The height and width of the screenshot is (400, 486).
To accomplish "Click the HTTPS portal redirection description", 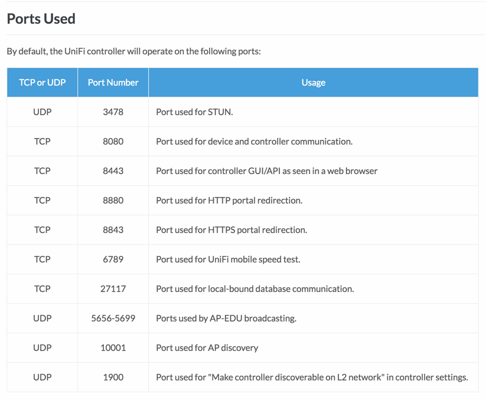I will pyautogui.click(x=231, y=229).
